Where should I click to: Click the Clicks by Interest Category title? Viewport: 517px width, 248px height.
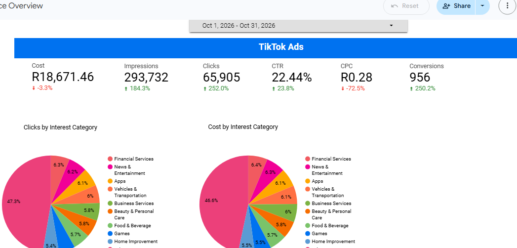click(60, 127)
